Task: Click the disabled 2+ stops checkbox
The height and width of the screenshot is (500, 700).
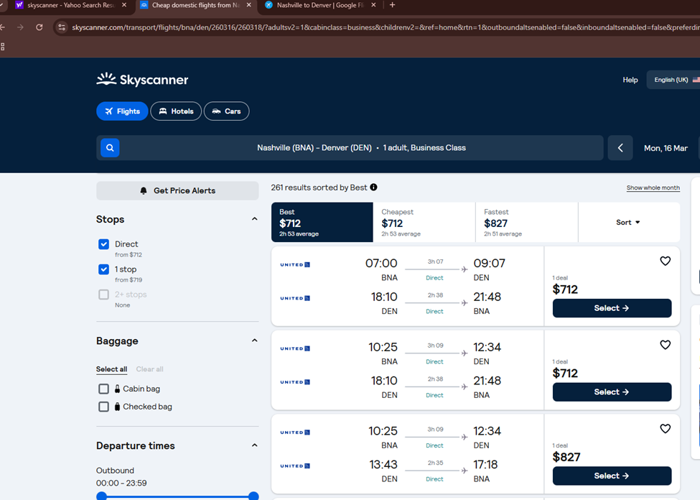Action: pyautogui.click(x=103, y=295)
